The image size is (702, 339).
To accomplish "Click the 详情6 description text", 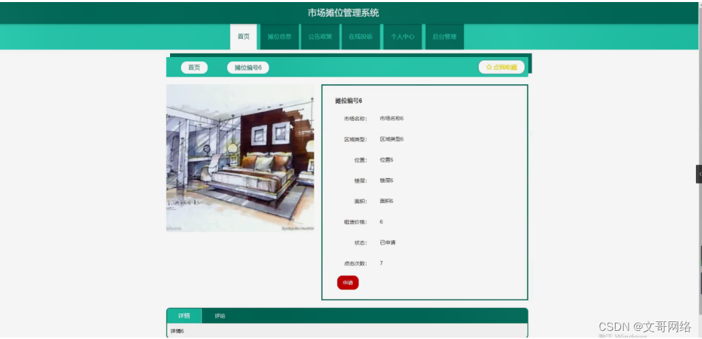I will click(x=178, y=332).
